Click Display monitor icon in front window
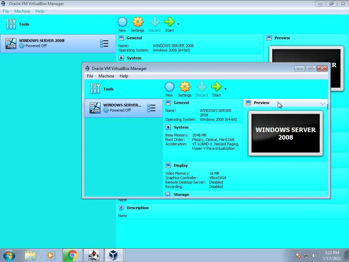The width and height of the screenshot is (349, 262). pyautogui.click(x=168, y=165)
